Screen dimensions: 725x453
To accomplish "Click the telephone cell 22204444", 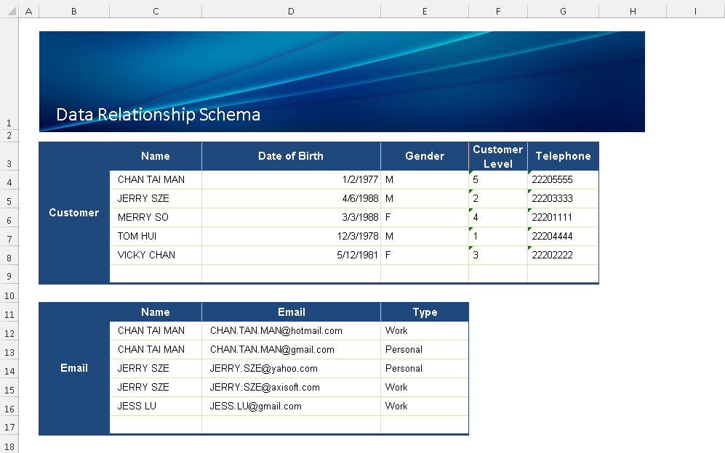I will coord(563,237).
